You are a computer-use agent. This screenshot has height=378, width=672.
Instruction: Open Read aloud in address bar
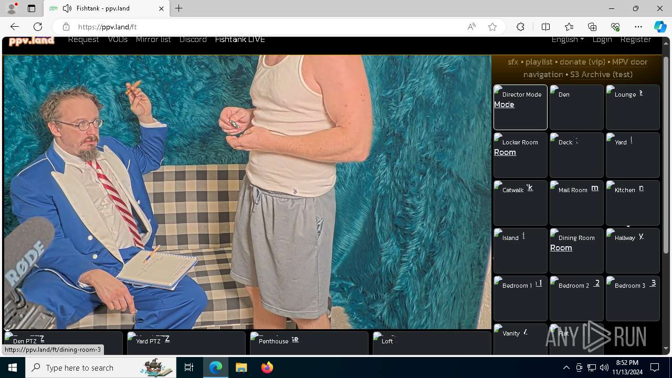click(x=471, y=27)
